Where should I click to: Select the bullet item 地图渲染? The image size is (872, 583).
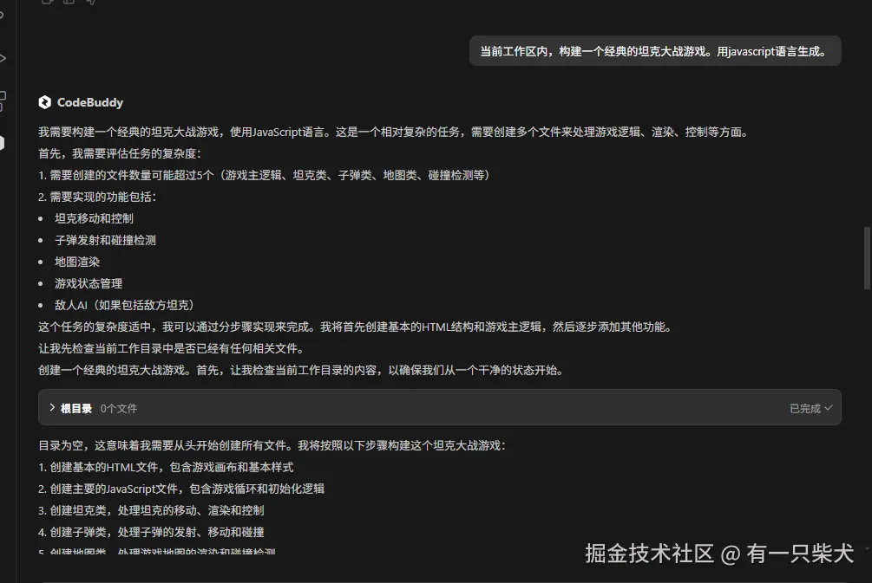click(x=76, y=261)
